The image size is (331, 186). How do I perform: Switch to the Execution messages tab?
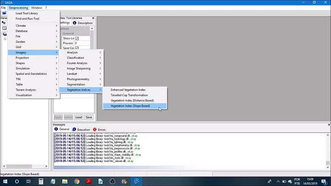tap(81, 129)
